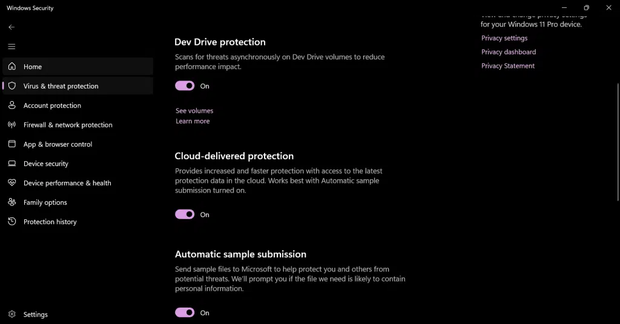Click the Virus & threat protection shield icon
The image size is (620, 324).
[x=12, y=86]
